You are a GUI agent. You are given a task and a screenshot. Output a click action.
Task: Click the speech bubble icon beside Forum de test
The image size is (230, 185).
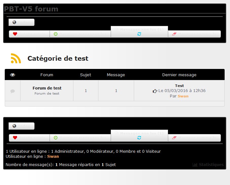point(13,91)
